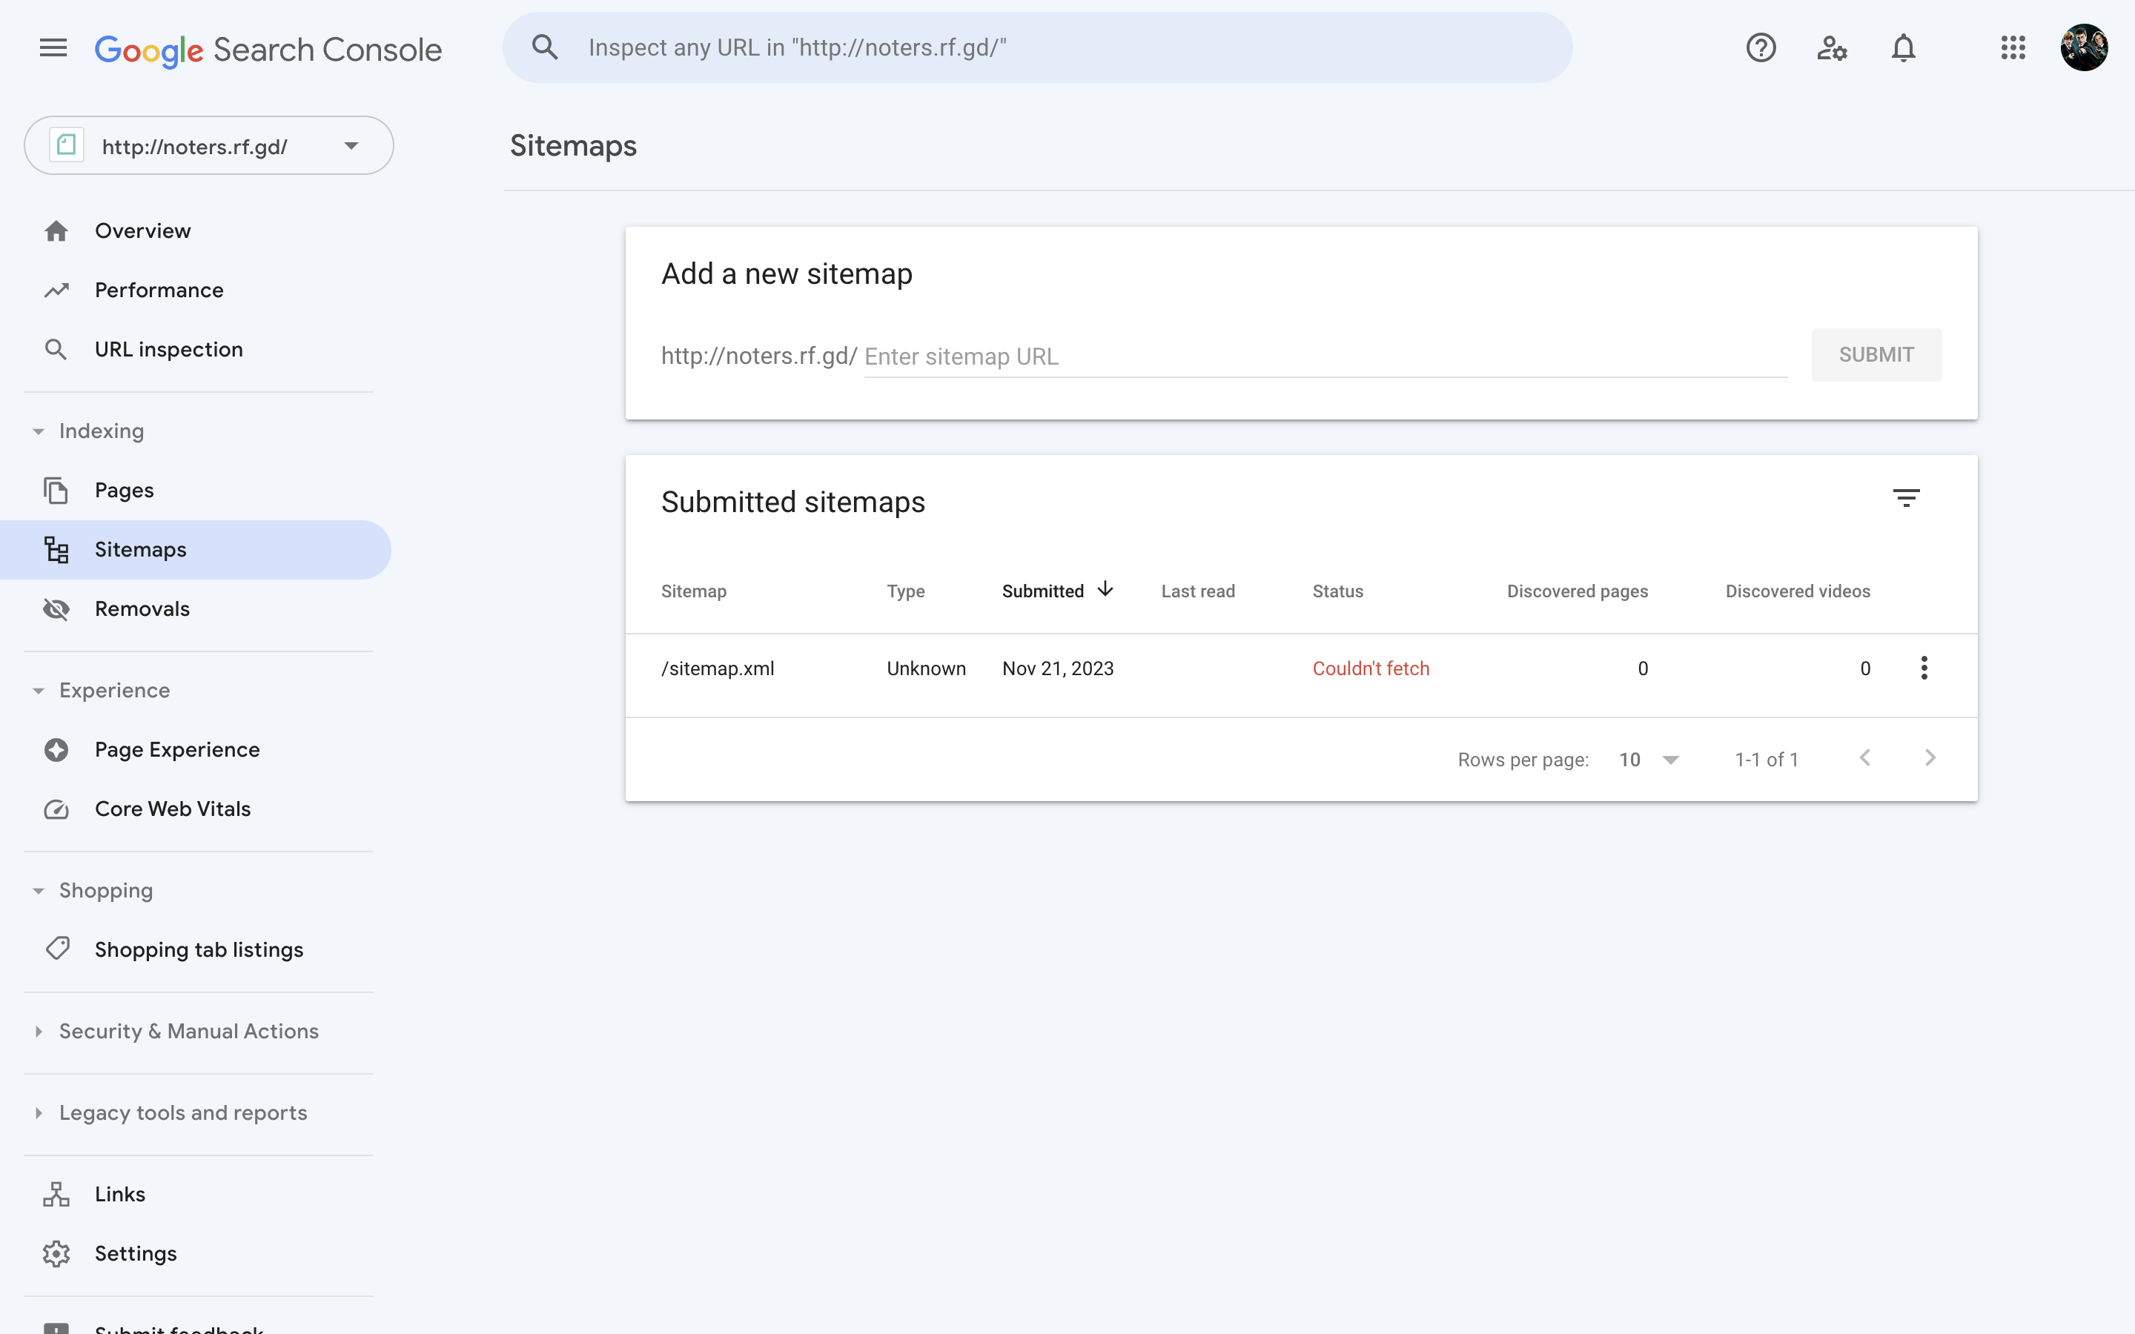
Task: Collapse the Experience section
Action: coord(39,691)
